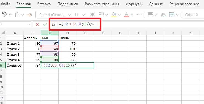This screenshot has width=204, height=104.
Task: Click the fx Insert Function button
Action: 53,25
